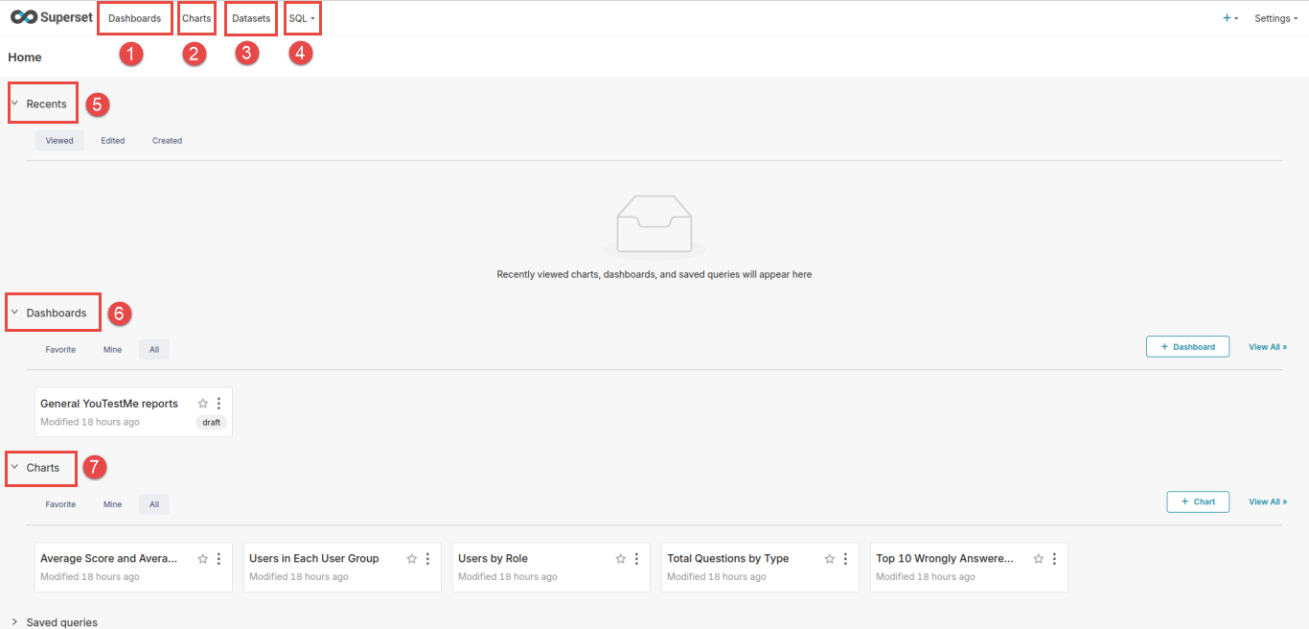Click the + Dashboard button

[x=1187, y=347]
